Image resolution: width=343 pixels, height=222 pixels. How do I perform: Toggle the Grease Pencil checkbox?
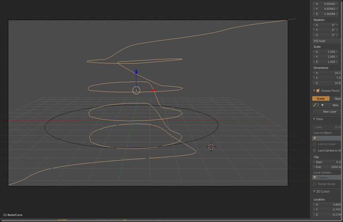coord(318,91)
